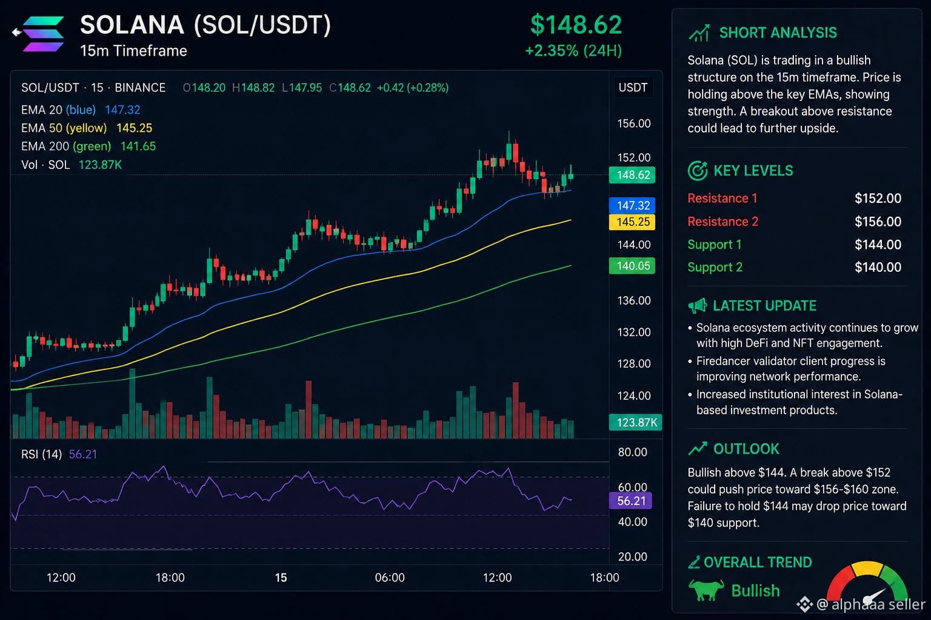Click the 06:00 time axis label
Viewport: 931px width, 620px height.
point(390,578)
